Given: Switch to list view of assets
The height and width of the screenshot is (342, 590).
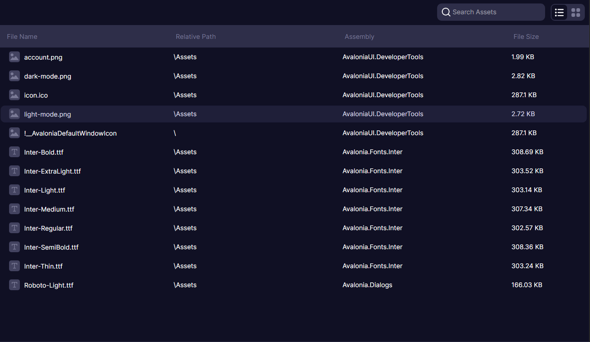Looking at the screenshot, I should point(559,12).
